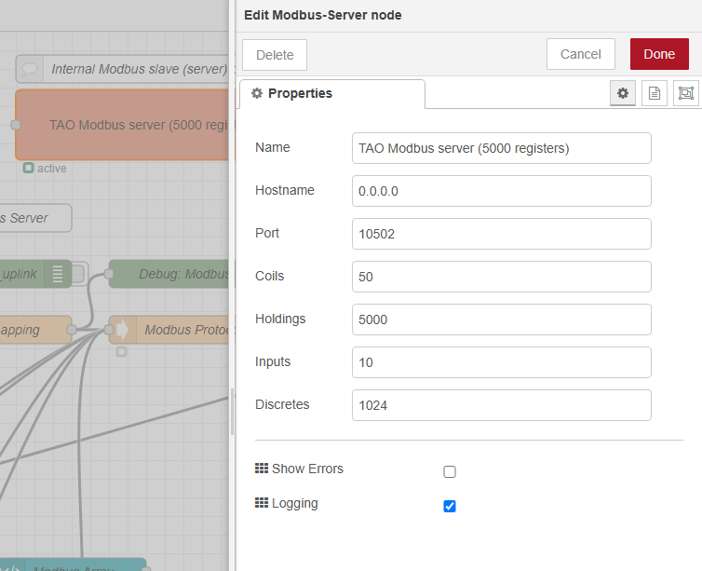Click the Cancel button
Image resolution: width=702 pixels, height=571 pixels.
coord(580,54)
